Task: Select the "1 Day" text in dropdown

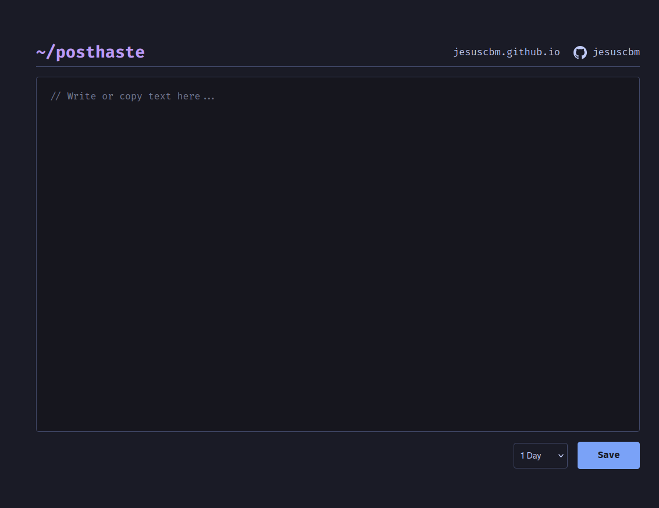Action: (x=530, y=456)
